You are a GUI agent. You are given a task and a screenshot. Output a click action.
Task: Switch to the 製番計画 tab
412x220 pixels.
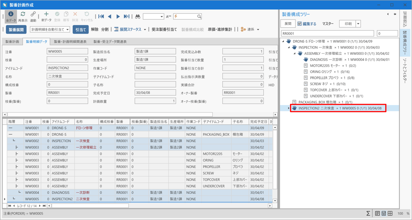(x=12, y=42)
